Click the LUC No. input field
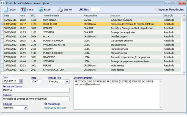The image size is (187, 117). (95, 9)
